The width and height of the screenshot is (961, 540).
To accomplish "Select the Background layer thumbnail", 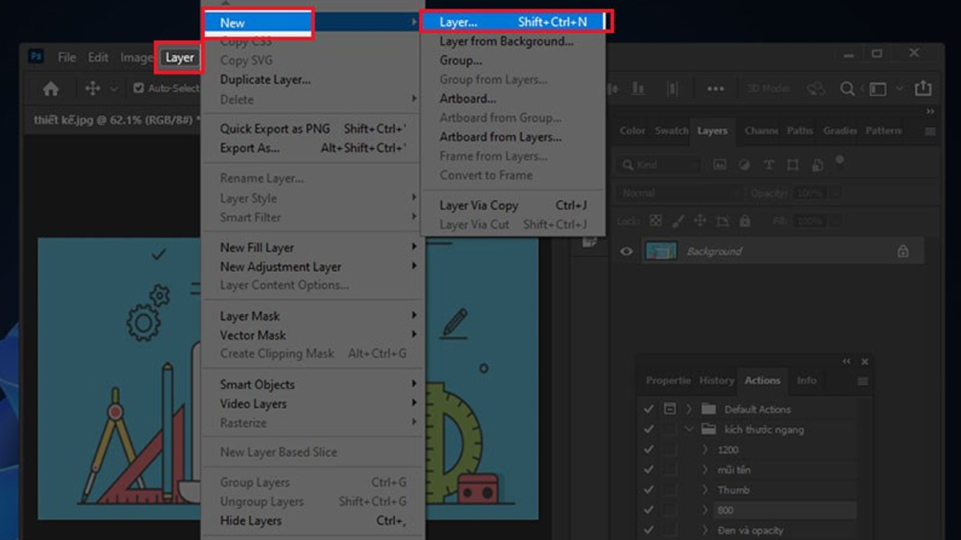I will (x=661, y=251).
